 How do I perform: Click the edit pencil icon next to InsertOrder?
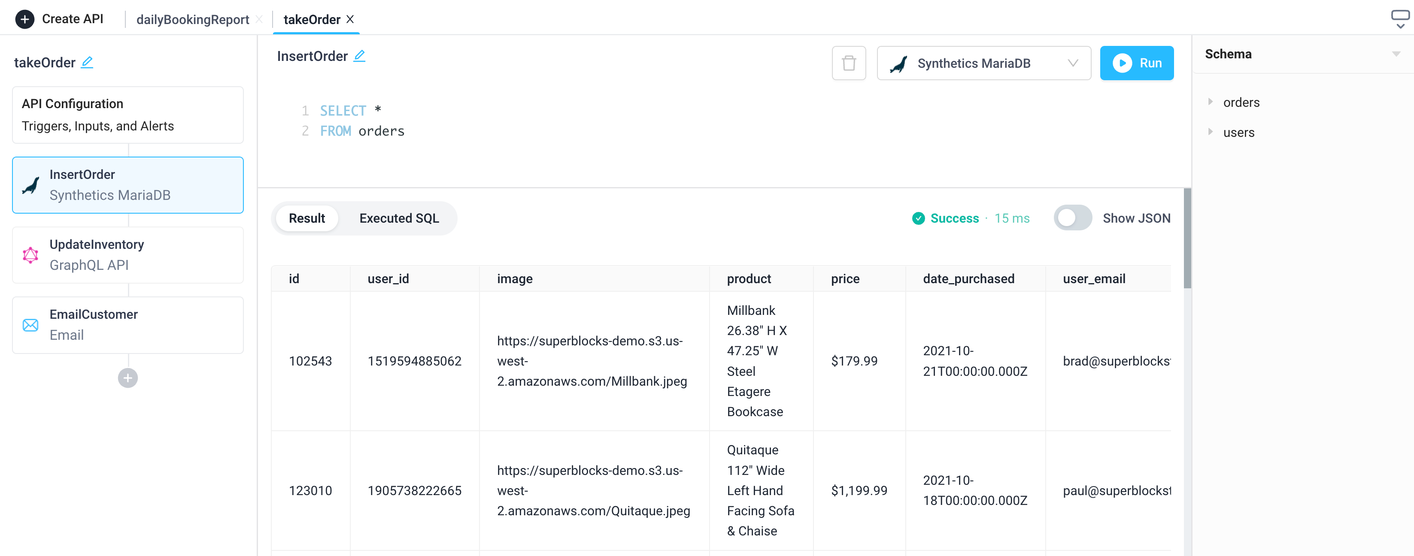[361, 57]
